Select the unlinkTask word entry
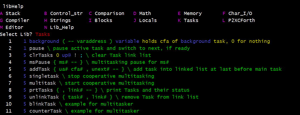Image resolution: width=300 pixels, height=115 pixels. 43,97
